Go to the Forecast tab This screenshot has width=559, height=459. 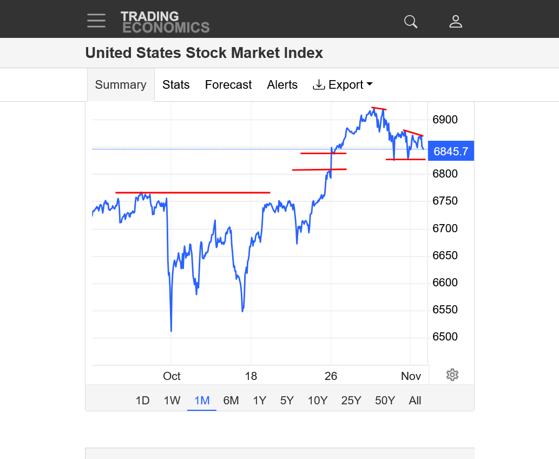pyautogui.click(x=228, y=85)
